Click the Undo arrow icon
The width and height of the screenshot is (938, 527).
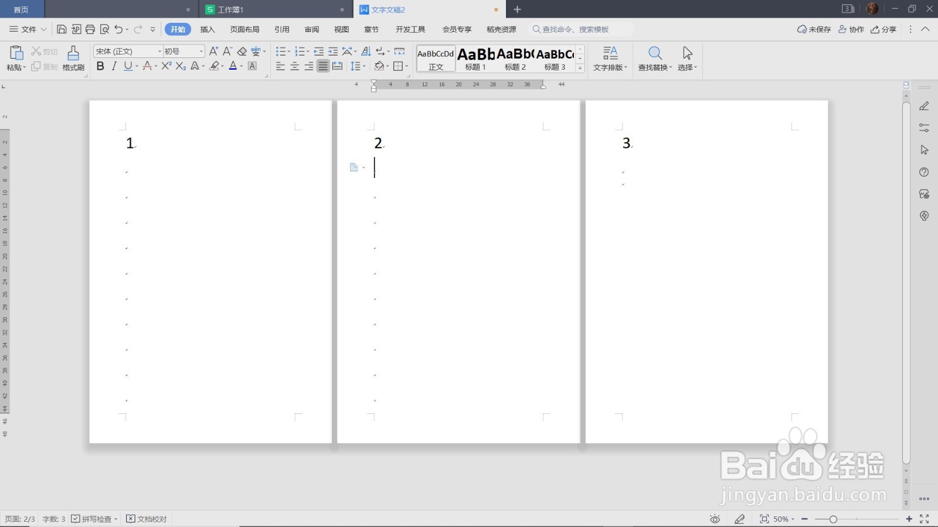click(118, 29)
